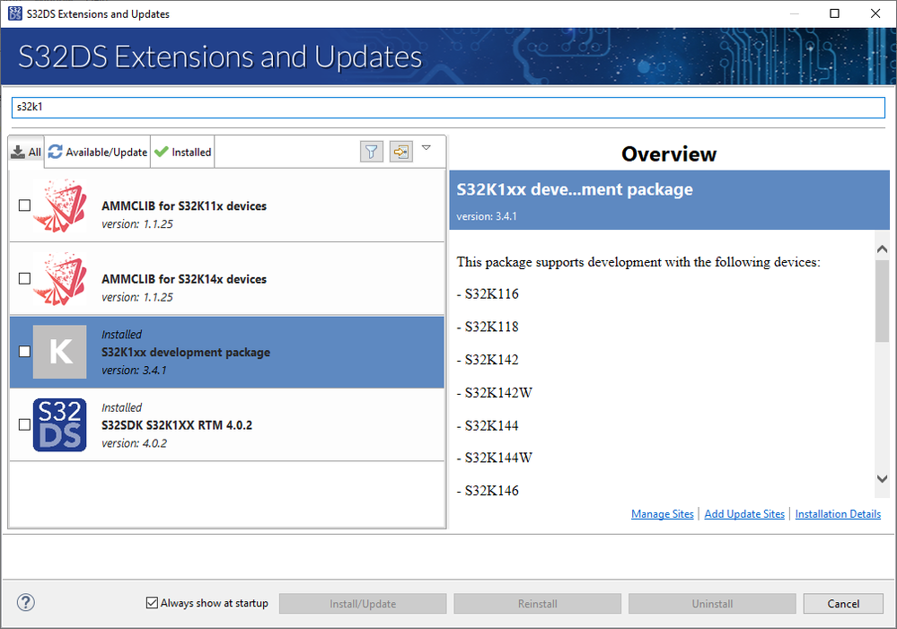Image resolution: width=897 pixels, height=629 pixels.
Task: Click the Cancel button
Action: pyautogui.click(x=843, y=604)
